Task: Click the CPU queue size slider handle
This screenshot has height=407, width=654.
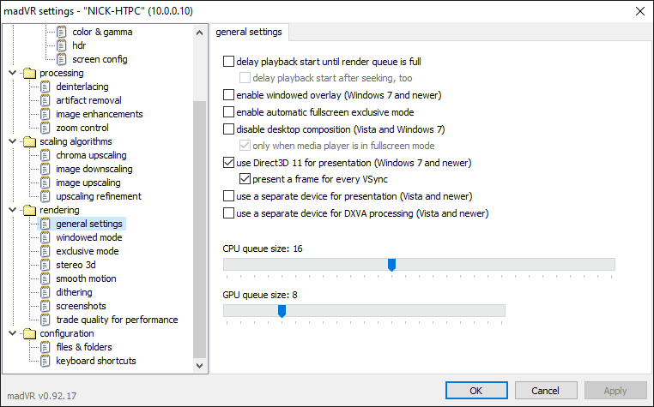Action: pyautogui.click(x=391, y=265)
